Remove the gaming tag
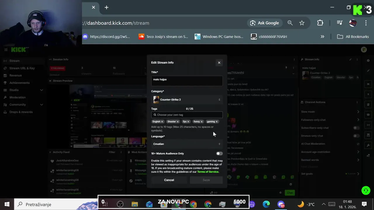 [217, 122]
